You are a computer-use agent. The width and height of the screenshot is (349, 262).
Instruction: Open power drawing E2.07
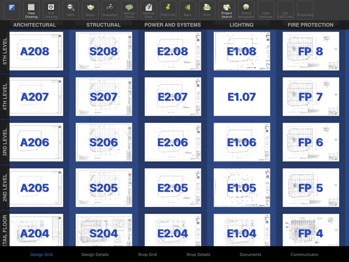(173, 97)
